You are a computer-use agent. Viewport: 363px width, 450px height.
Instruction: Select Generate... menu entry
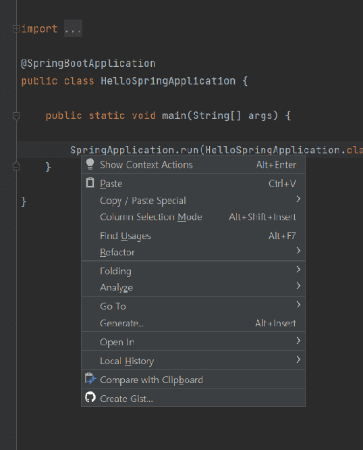point(194,323)
